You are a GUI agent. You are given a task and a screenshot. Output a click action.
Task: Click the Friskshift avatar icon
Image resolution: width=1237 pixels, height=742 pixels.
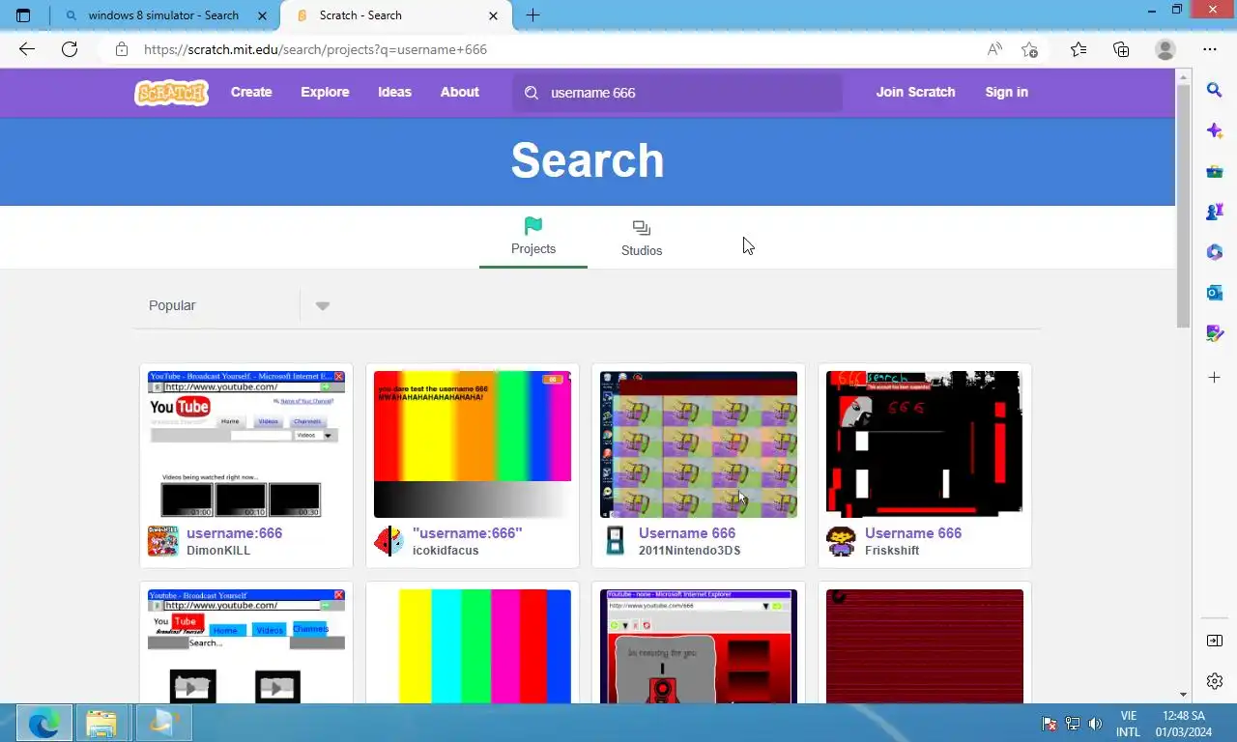[842, 541]
